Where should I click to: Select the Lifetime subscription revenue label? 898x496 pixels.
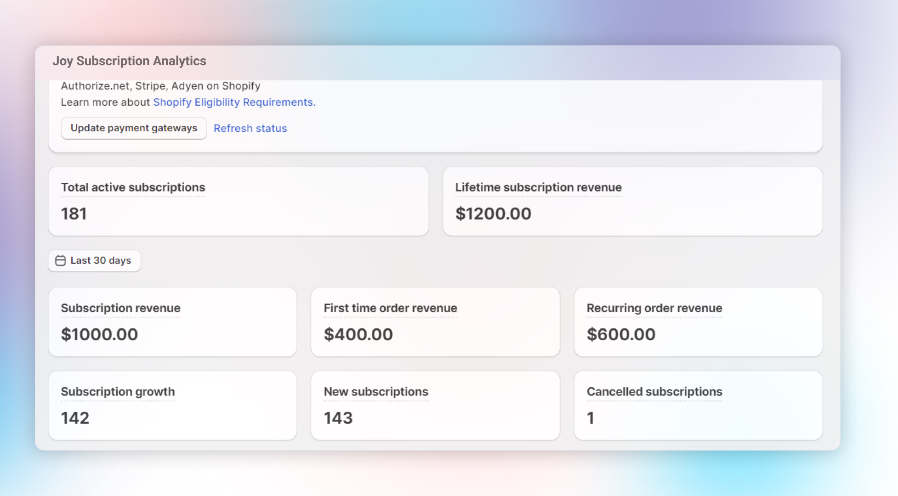[x=539, y=187]
